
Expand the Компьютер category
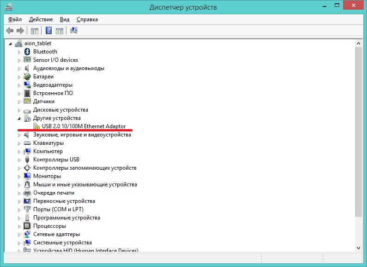[x=19, y=152]
